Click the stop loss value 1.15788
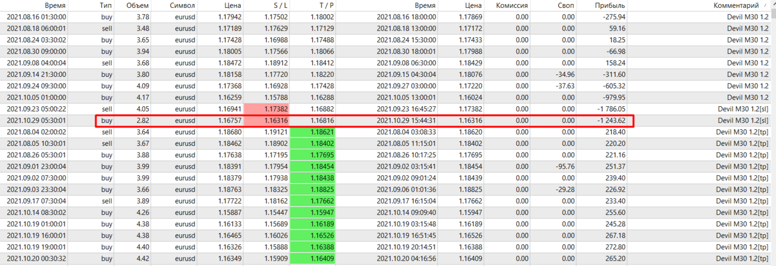776x266 pixels. coord(276,97)
